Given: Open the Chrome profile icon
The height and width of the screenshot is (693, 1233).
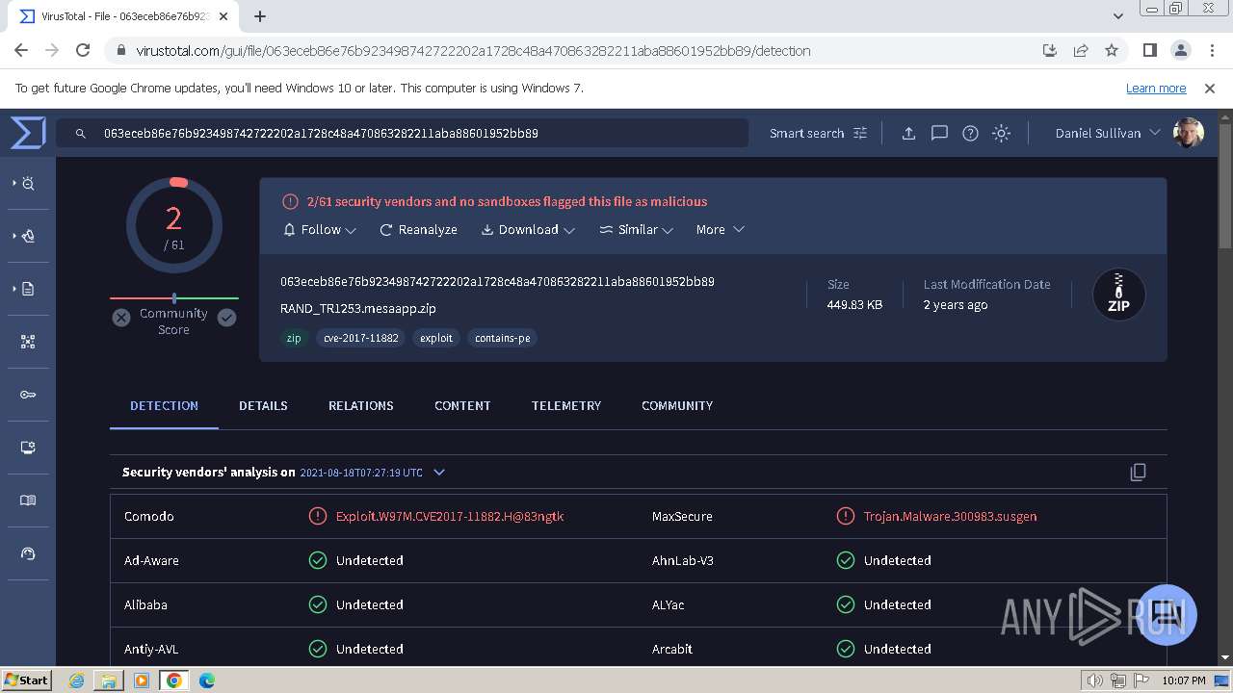Looking at the screenshot, I should click(x=1181, y=51).
